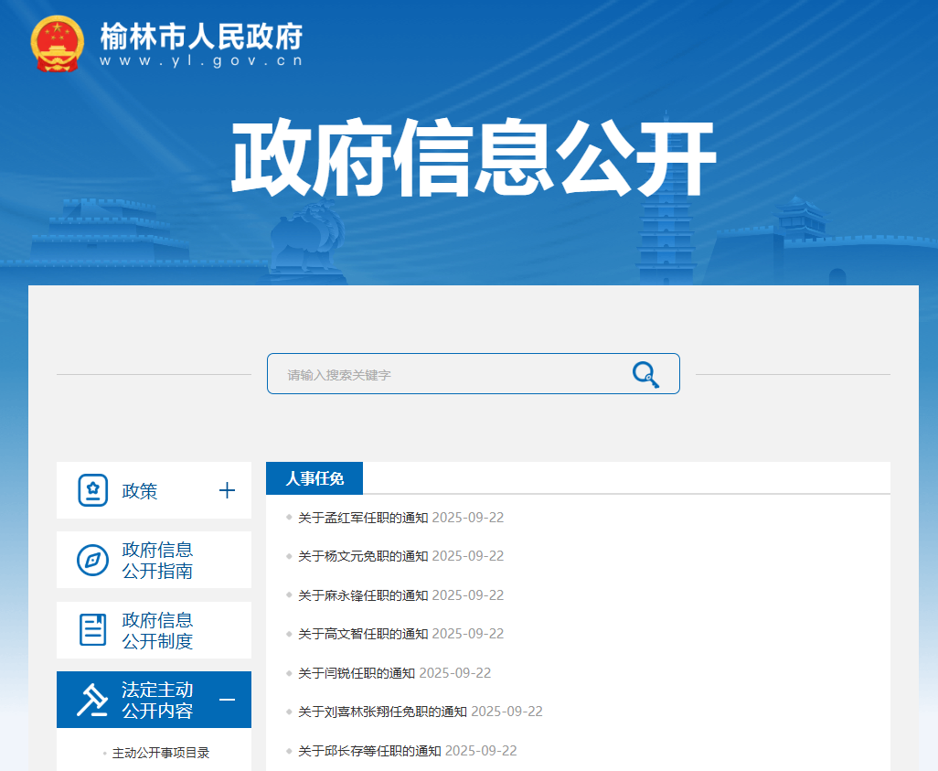938x771 pixels.
Task: Switch to the 人事任免 tab
Action: [x=314, y=477]
